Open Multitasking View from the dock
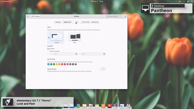 65,106
